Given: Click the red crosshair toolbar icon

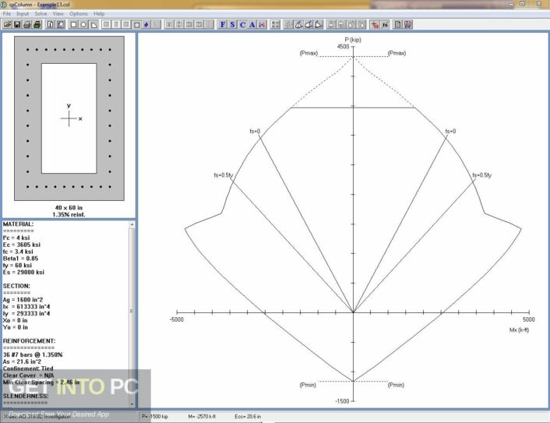Looking at the screenshot, I should click(375, 25).
